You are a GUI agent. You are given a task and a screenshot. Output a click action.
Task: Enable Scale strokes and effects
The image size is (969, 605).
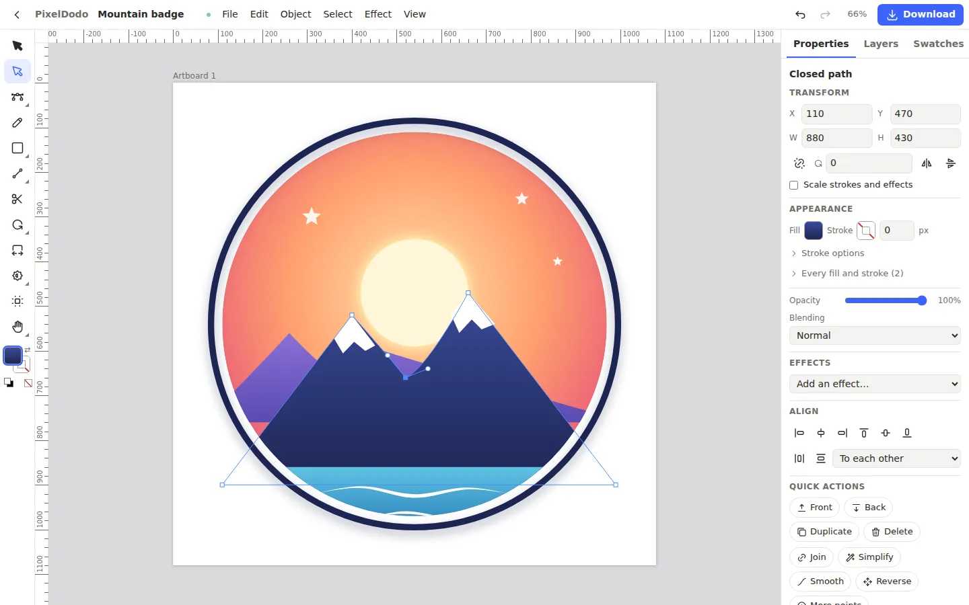click(x=794, y=185)
